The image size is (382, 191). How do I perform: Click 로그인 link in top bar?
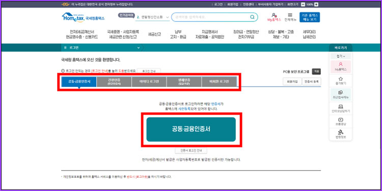coord(219,5)
